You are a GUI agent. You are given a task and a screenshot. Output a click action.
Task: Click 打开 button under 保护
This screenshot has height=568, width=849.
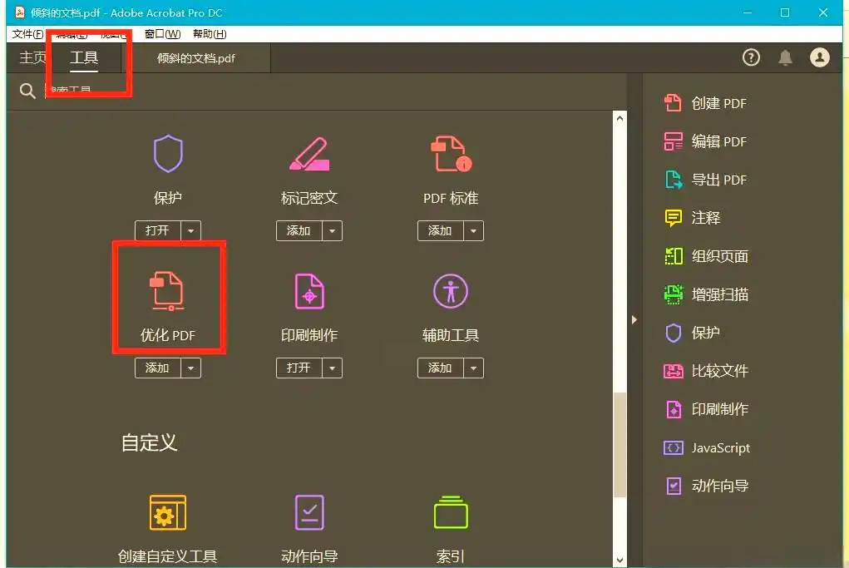157,230
